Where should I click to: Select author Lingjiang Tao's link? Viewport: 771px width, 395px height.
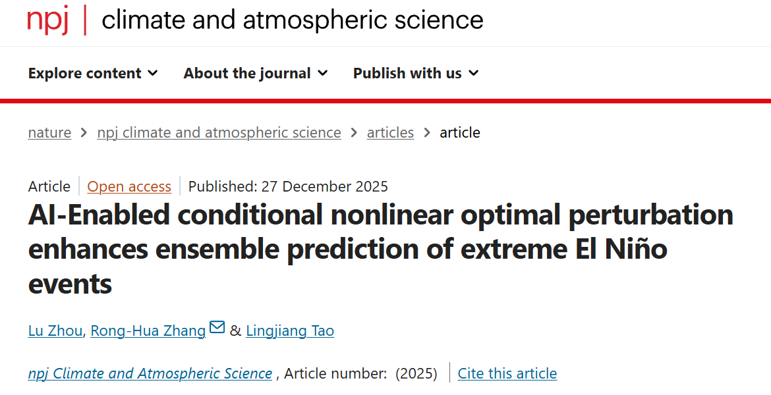coord(290,330)
